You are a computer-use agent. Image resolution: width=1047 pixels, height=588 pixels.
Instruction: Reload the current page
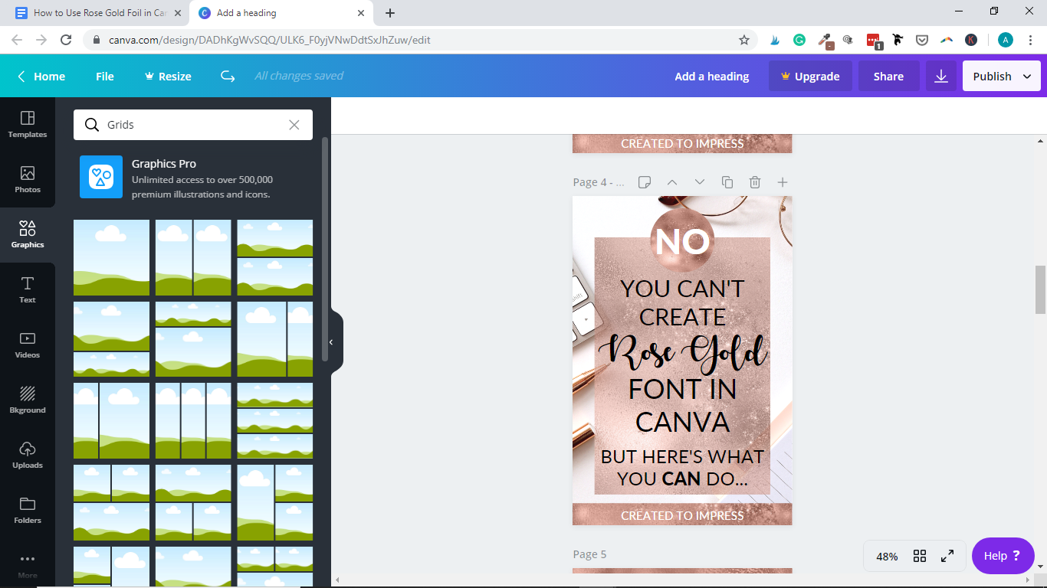(66, 40)
